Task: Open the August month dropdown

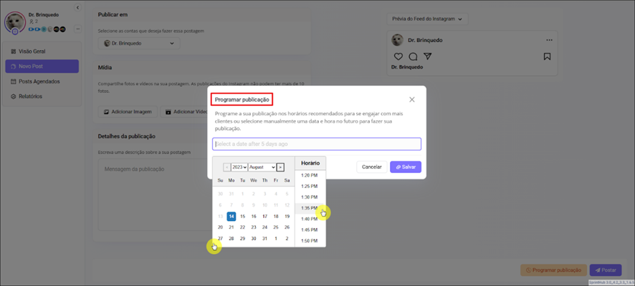Action: (x=262, y=167)
